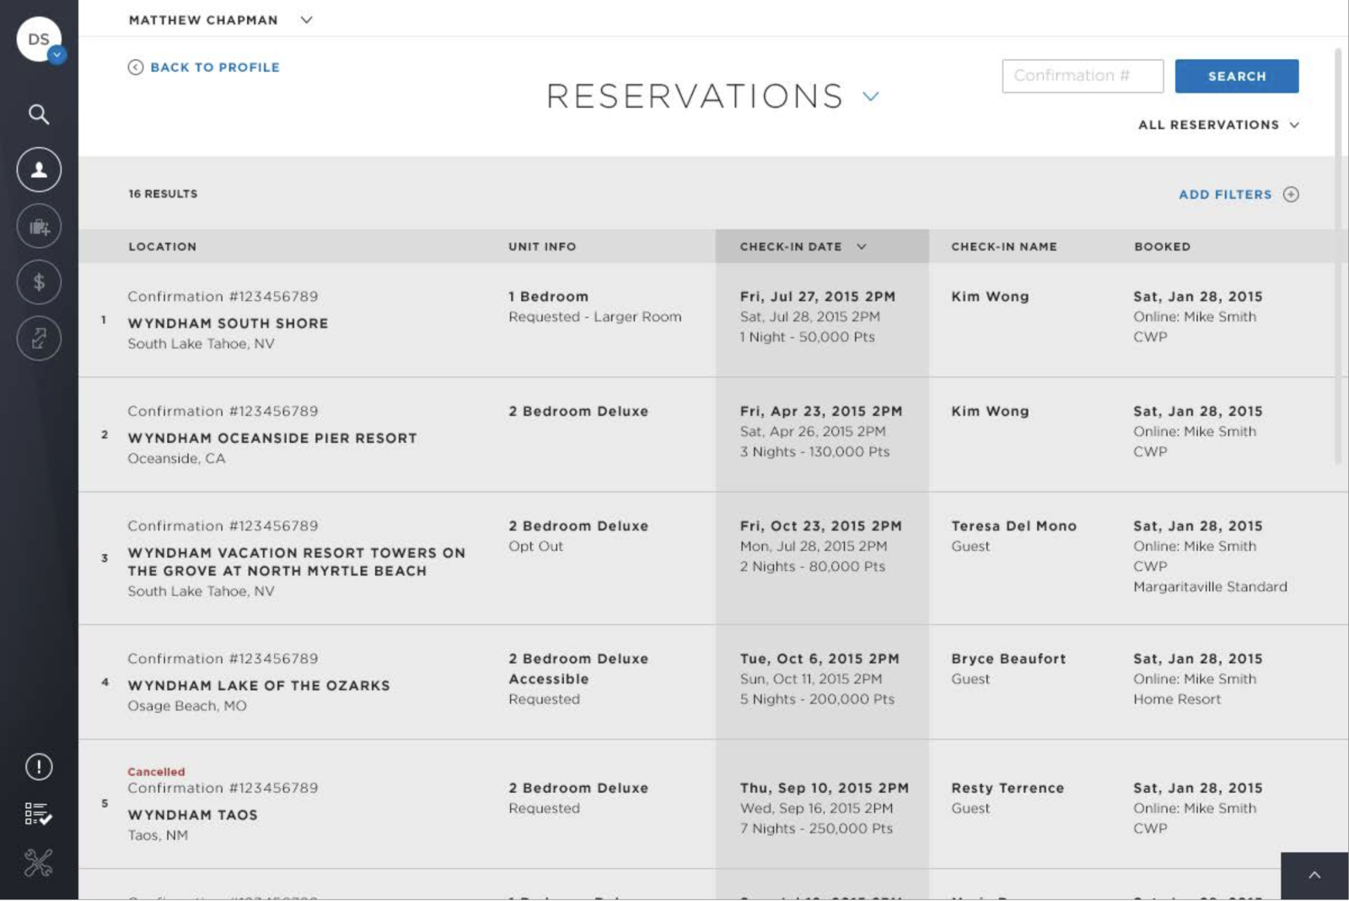
Task: Open tools via the wrench icon
Action: pyautogui.click(x=38, y=862)
